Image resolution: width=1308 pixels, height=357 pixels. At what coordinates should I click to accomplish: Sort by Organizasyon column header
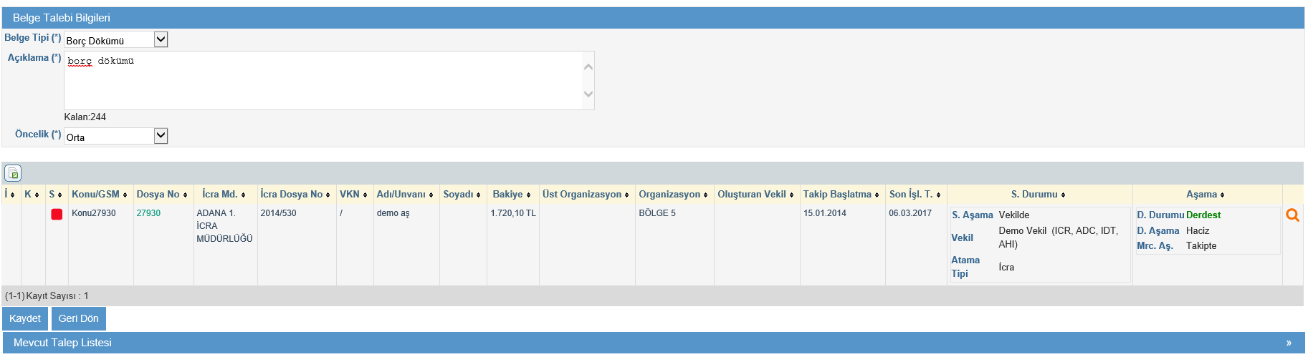pyautogui.click(x=673, y=195)
